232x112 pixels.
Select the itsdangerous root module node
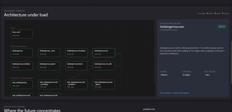pos(22,53)
